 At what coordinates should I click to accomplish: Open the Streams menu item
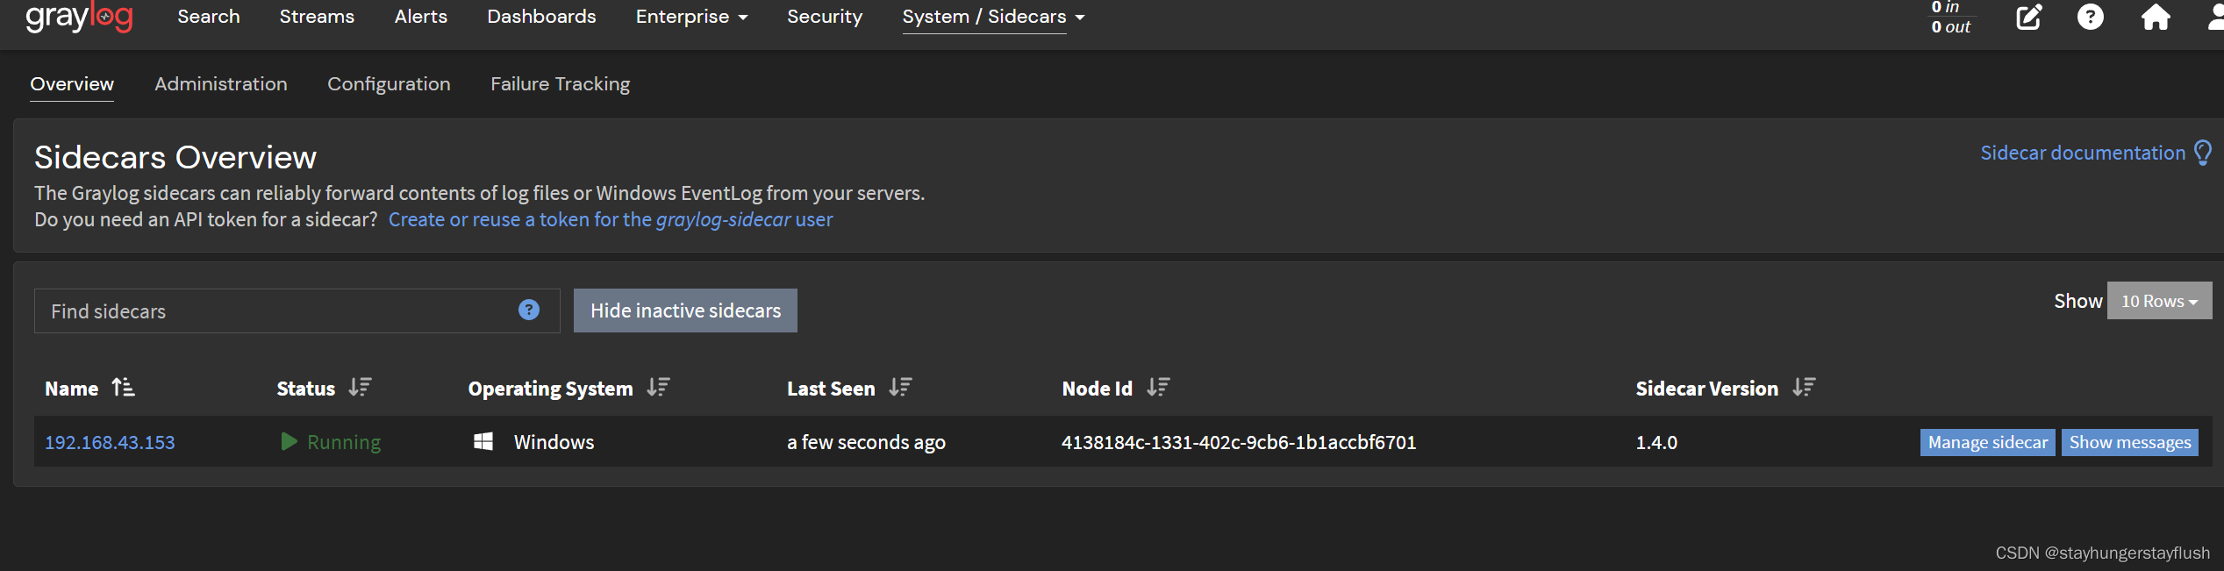pos(317,17)
